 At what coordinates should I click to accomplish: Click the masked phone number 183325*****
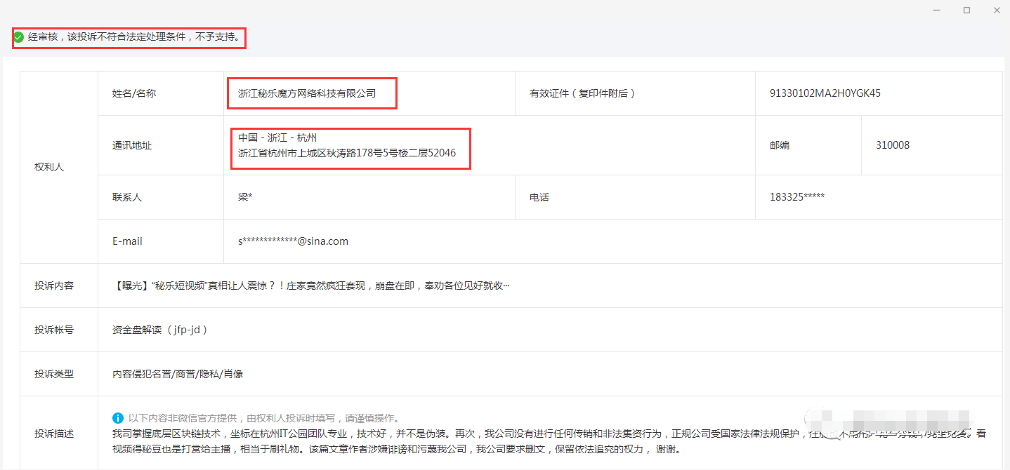coord(796,197)
